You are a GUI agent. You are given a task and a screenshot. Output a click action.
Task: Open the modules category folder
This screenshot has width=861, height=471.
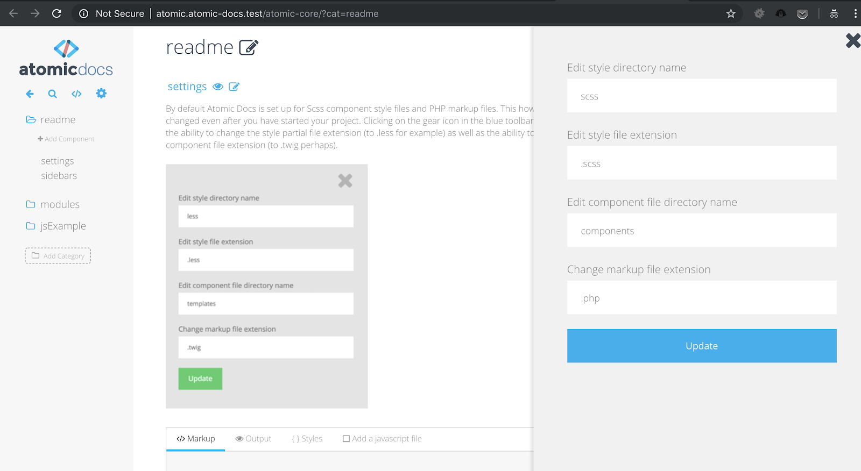(53, 205)
